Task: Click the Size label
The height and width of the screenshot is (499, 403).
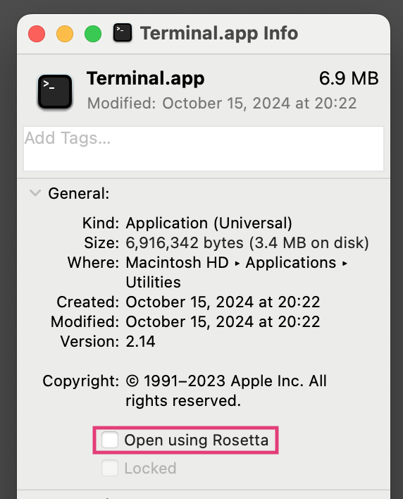Action: point(101,243)
